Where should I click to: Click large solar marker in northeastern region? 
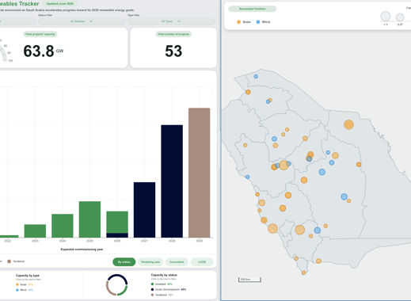click(x=348, y=124)
